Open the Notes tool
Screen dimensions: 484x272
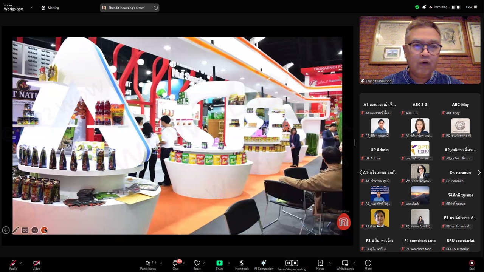pos(320,265)
